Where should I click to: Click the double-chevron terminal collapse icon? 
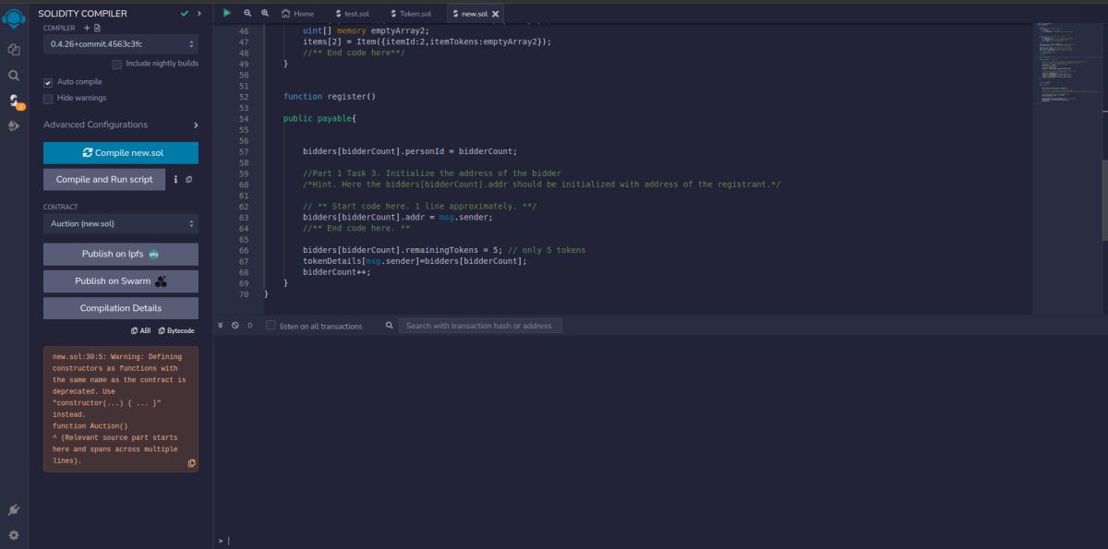(x=220, y=326)
